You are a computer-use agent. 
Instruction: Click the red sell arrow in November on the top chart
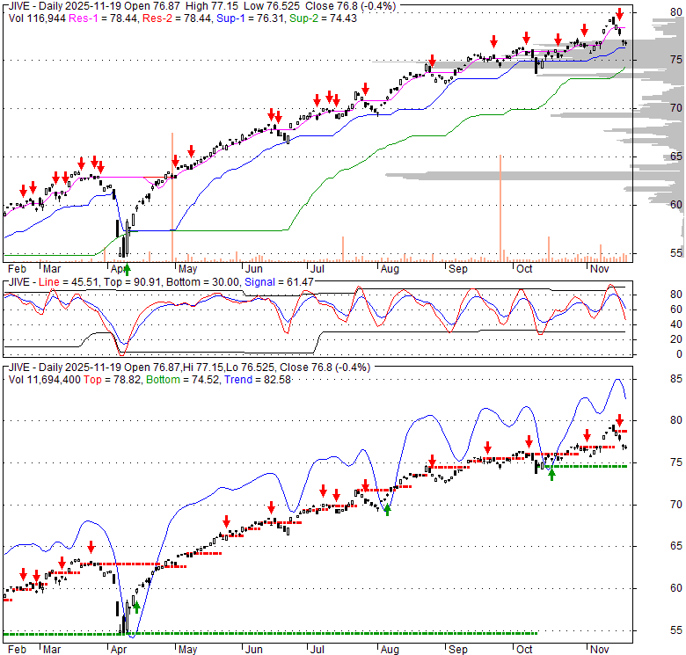click(619, 14)
